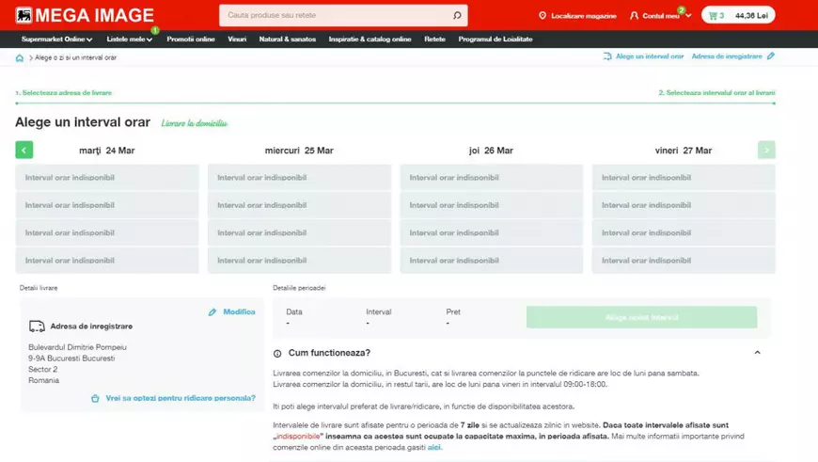Click the home breadcrumb icon
Screen dimensions: 818x462
20,57
